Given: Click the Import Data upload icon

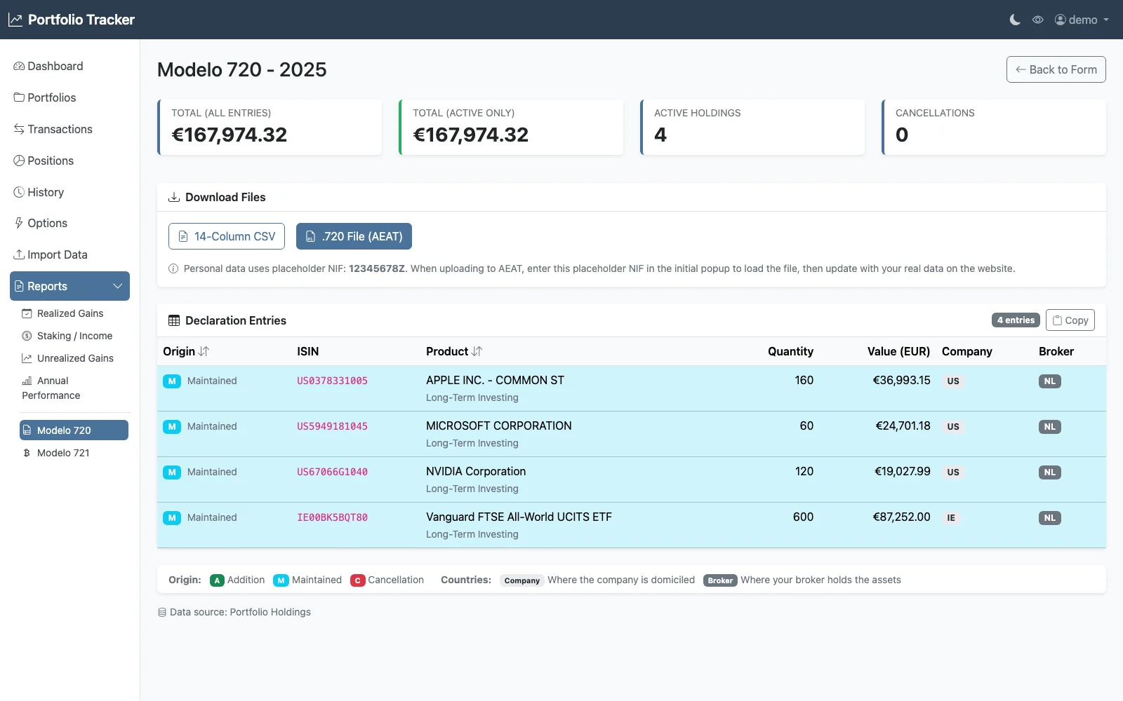Looking at the screenshot, I should click(x=19, y=254).
